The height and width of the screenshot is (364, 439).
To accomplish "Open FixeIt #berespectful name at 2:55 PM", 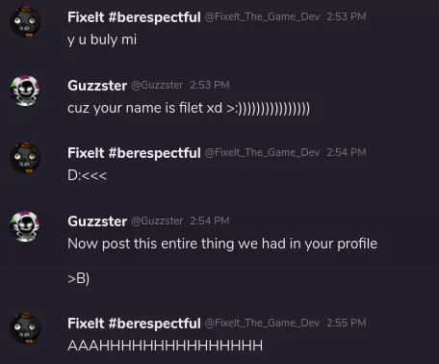I will [x=134, y=324].
